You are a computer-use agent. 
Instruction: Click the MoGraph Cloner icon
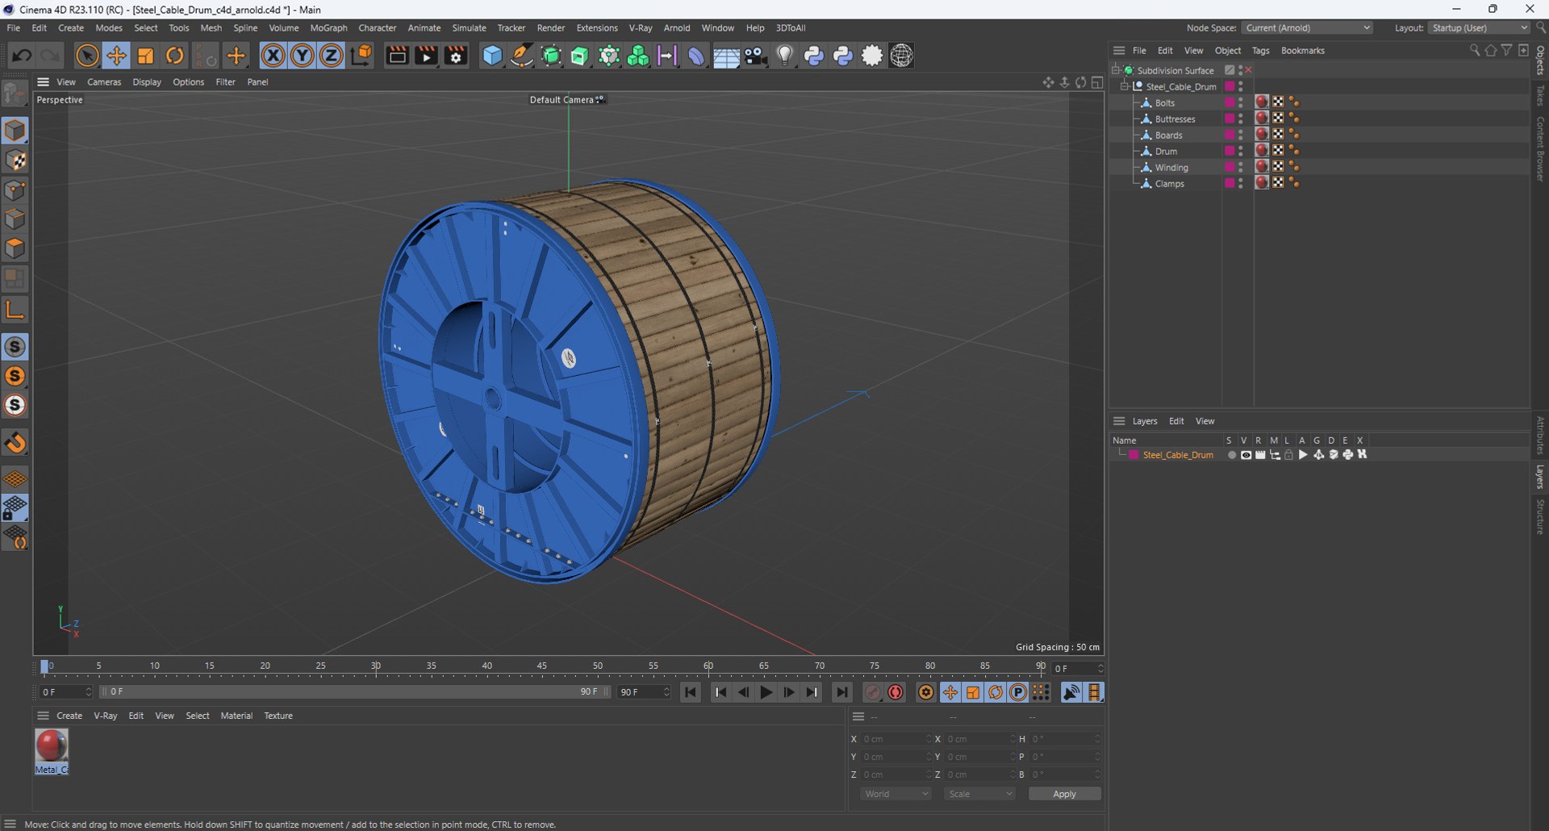pyautogui.click(x=638, y=56)
